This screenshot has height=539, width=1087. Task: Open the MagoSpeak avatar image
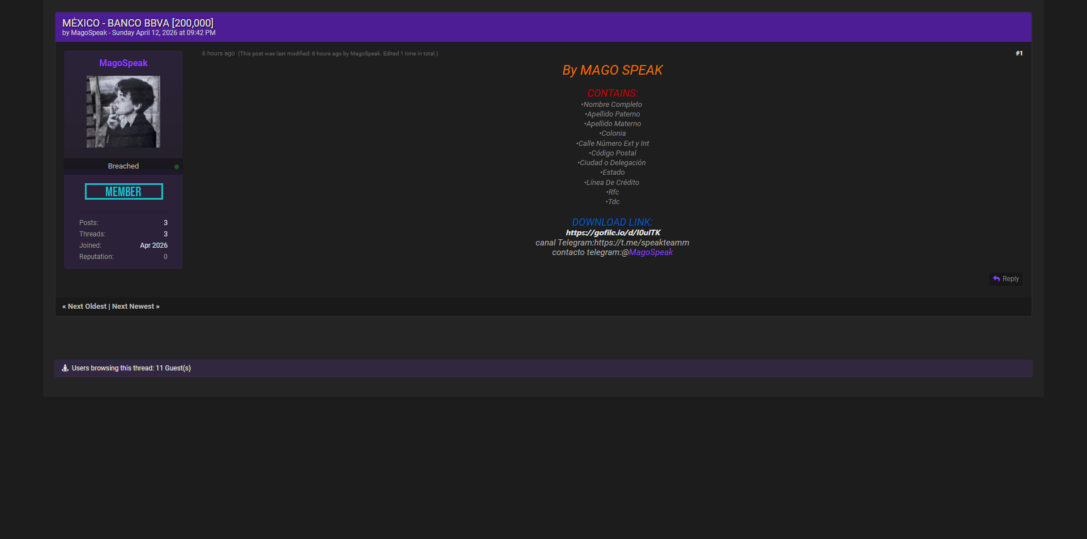coord(123,112)
